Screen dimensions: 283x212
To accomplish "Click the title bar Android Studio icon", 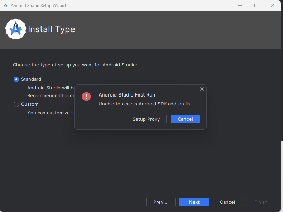I will (6, 5).
